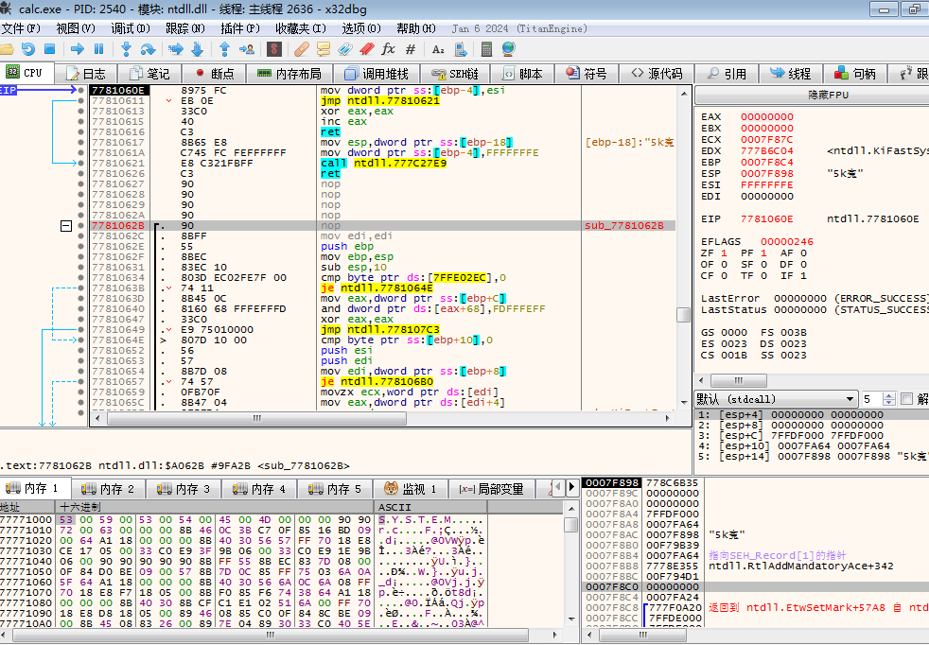The height and width of the screenshot is (645, 929).
Task: Find intermodular calls icon
Action: tap(460, 49)
